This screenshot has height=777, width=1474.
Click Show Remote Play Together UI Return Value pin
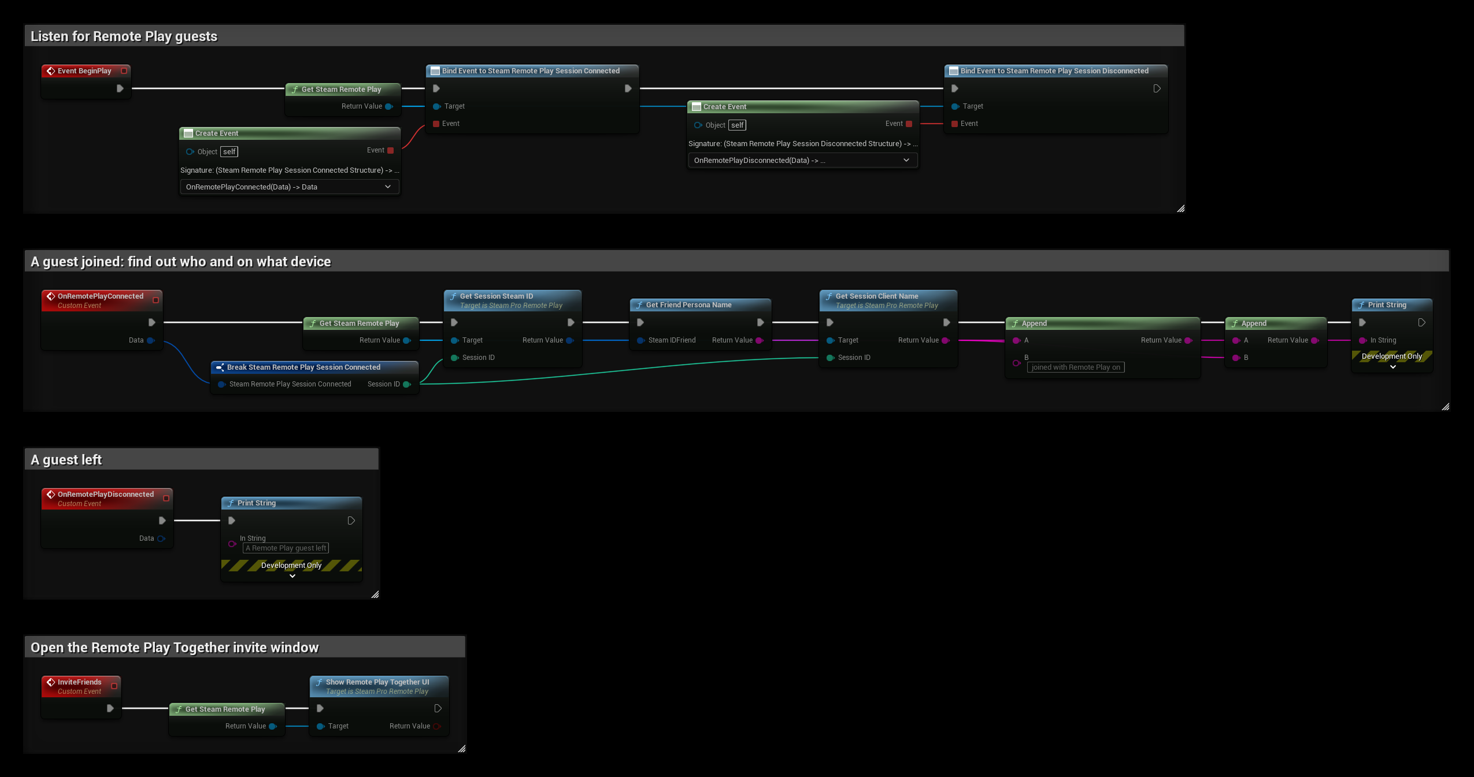436,726
